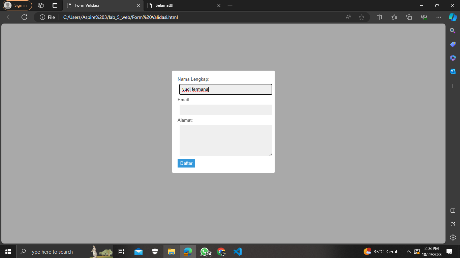Open the Favorites hub
The width and height of the screenshot is (460, 258).
click(394, 17)
